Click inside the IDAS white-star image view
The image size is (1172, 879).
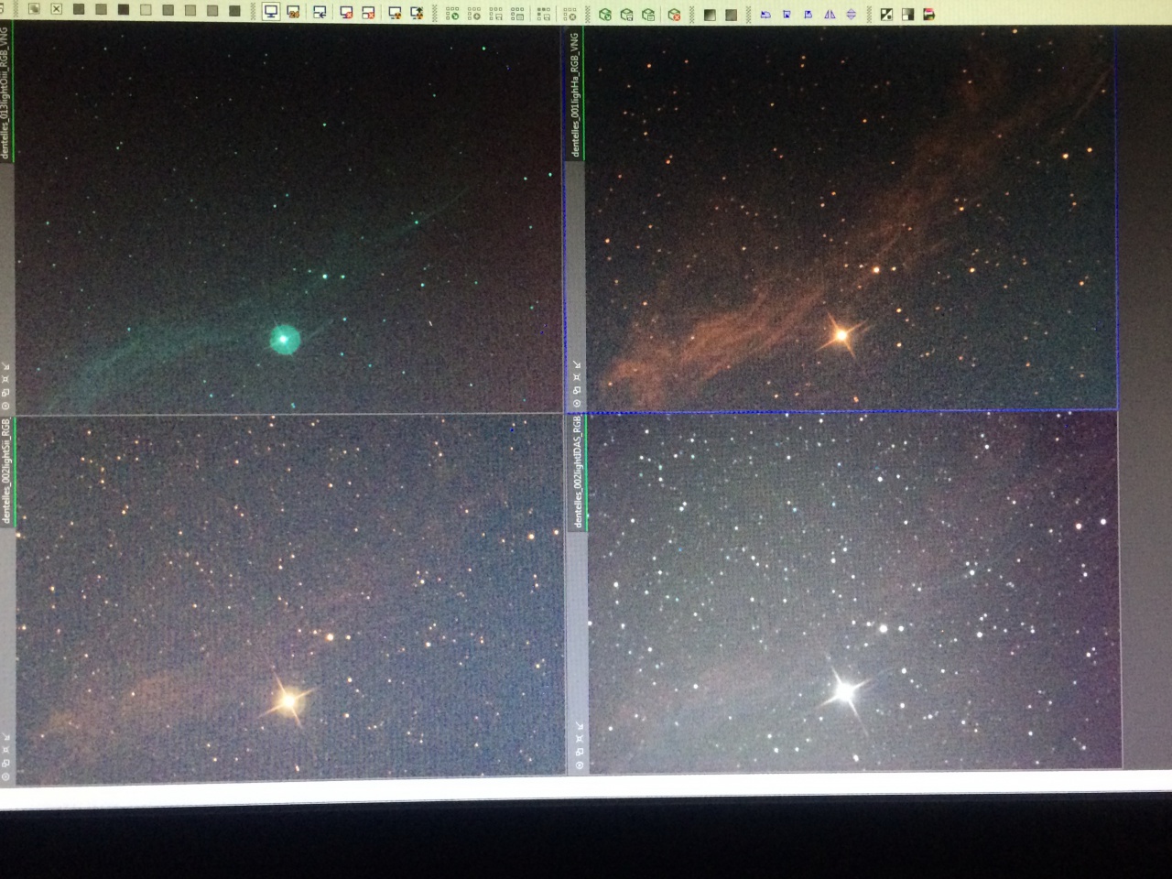coord(854,591)
